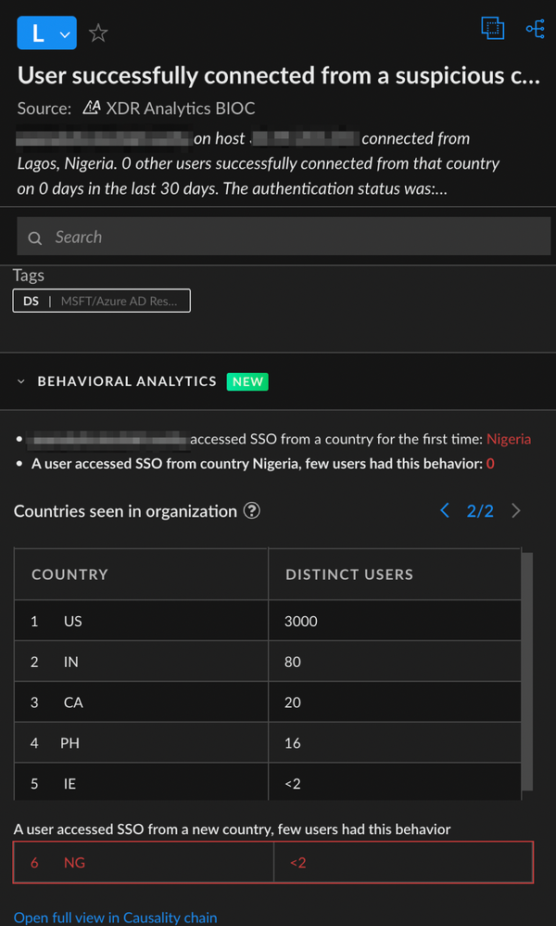Go to the previous page of countries
This screenshot has width=556, height=926.
click(445, 510)
